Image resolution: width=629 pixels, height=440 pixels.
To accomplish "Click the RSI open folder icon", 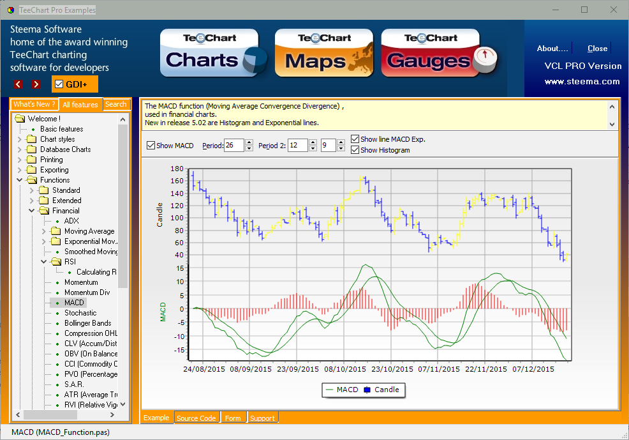I will click(x=56, y=262).
